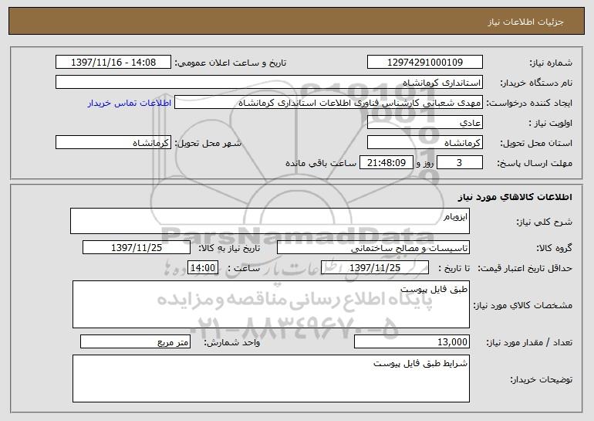Click the label نام دستگاه خریدار
This screenshot has width=594, height=421.
coord(536,83)
